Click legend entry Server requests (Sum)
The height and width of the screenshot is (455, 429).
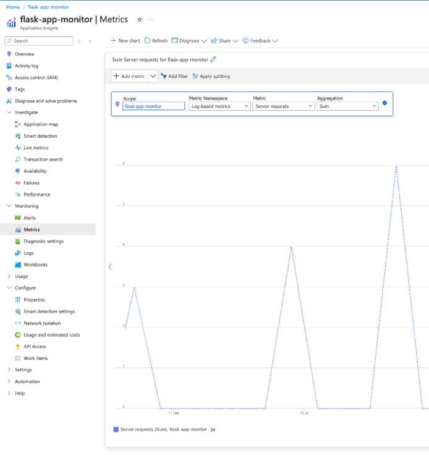coord(163,430)
